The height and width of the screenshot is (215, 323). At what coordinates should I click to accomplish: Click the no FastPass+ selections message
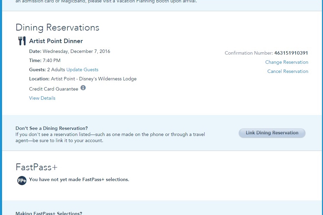click(79, 179)
